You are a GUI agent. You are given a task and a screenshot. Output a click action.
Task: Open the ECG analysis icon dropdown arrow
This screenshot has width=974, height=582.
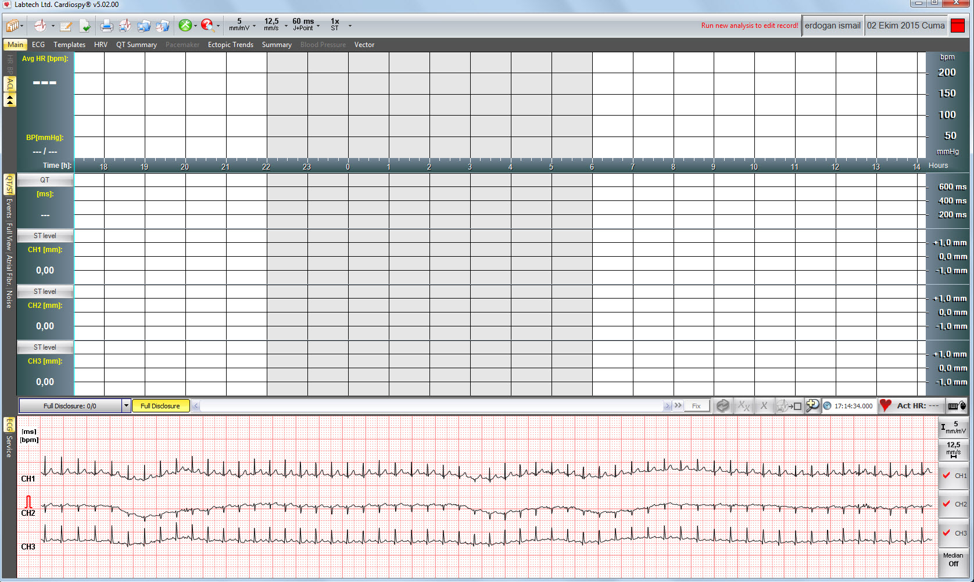[53, 26]
